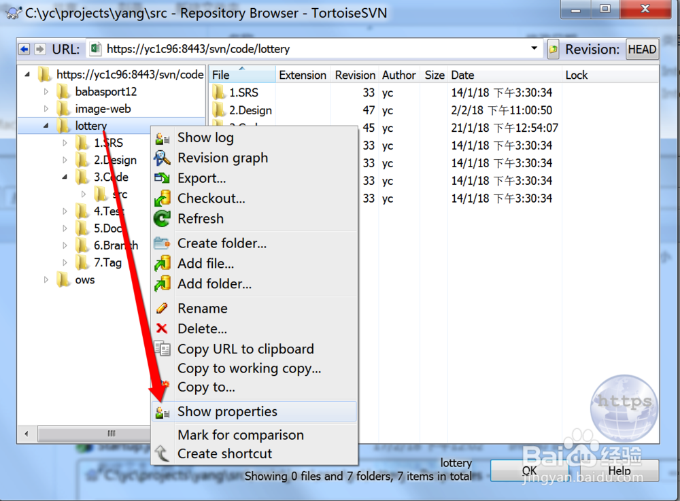Sort by Extension column header
680x501 pixels.
(303, 75)
